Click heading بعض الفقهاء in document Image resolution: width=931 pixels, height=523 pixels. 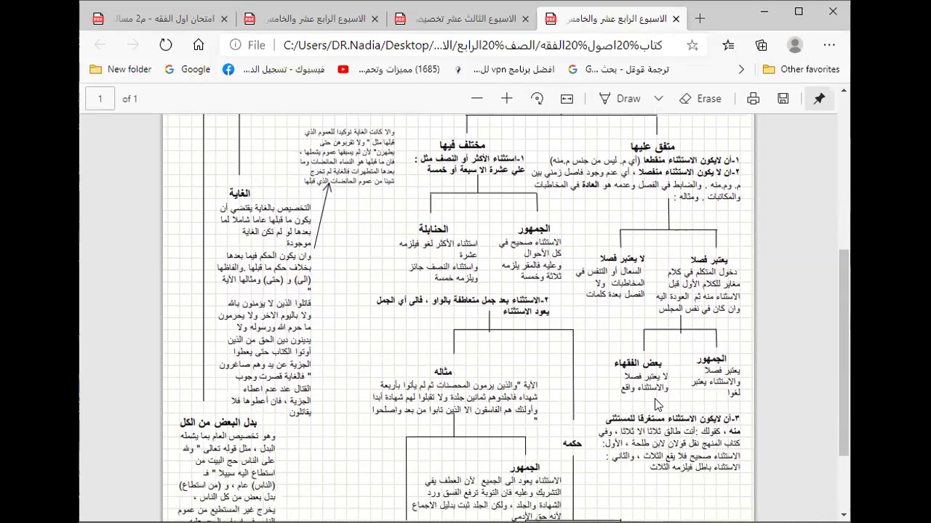click(638, 362)
